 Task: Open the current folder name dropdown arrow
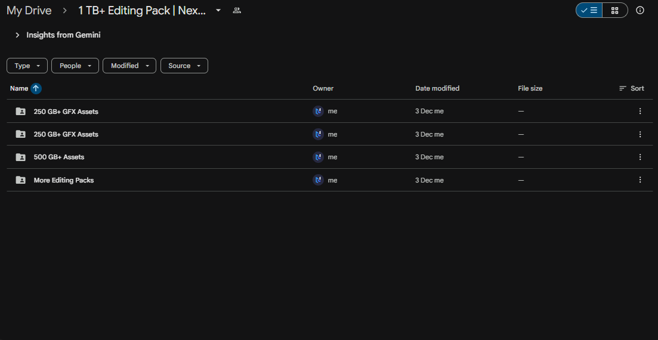tap(218, 11)
